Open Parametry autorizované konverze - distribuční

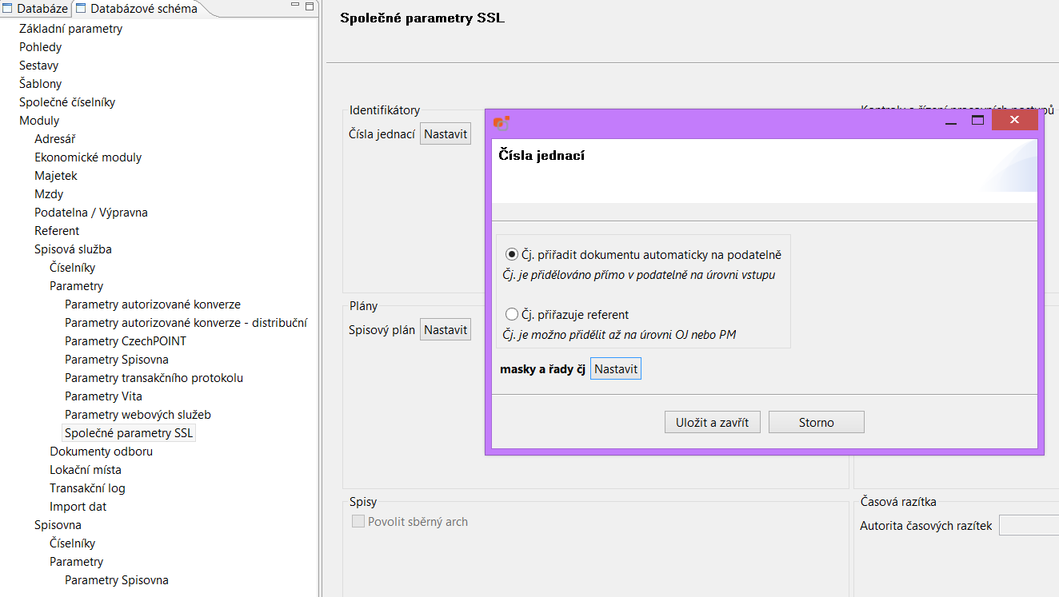click(x=186, y=323)
